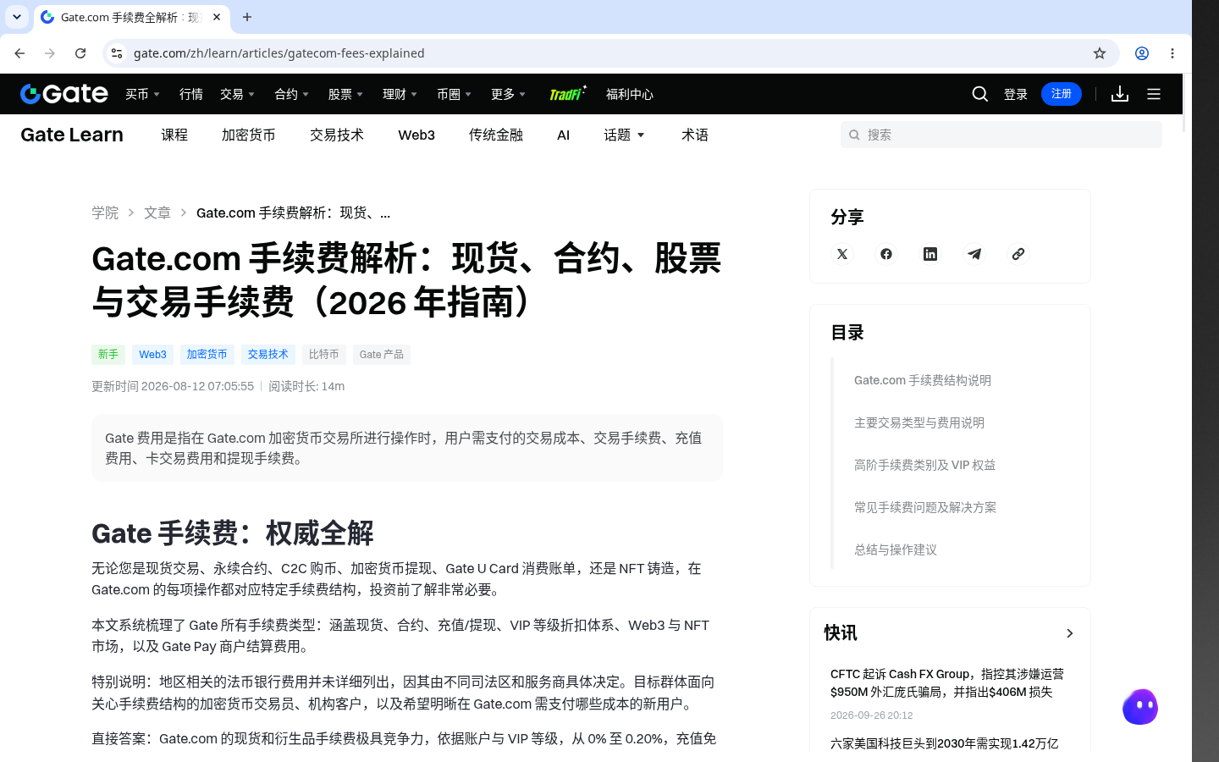Screen dimensions: 1219x762
Task: Go to 文章 breadcrumb
Action: click(157, 213)
